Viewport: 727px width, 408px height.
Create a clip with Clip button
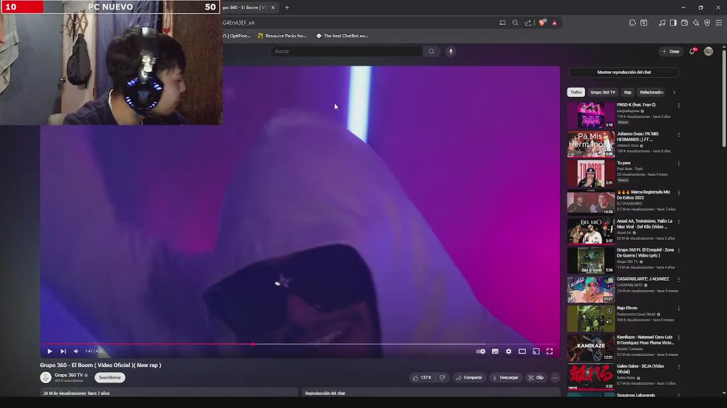[x=536, y=377]
